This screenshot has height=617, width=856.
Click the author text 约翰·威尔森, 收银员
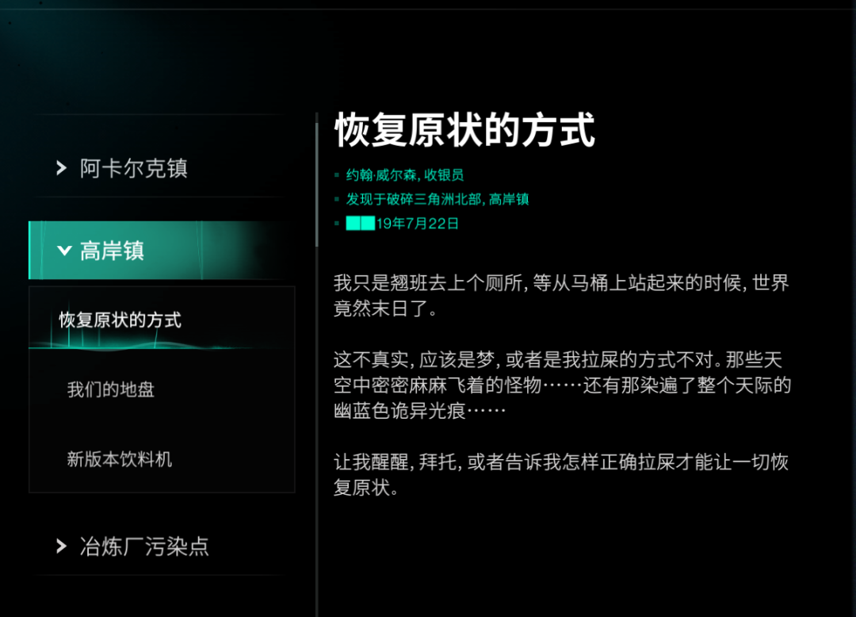[x=404, y=175]
